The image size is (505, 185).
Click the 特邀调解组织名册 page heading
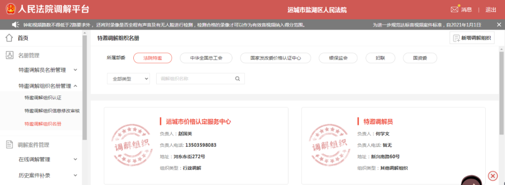pos(118,38)
